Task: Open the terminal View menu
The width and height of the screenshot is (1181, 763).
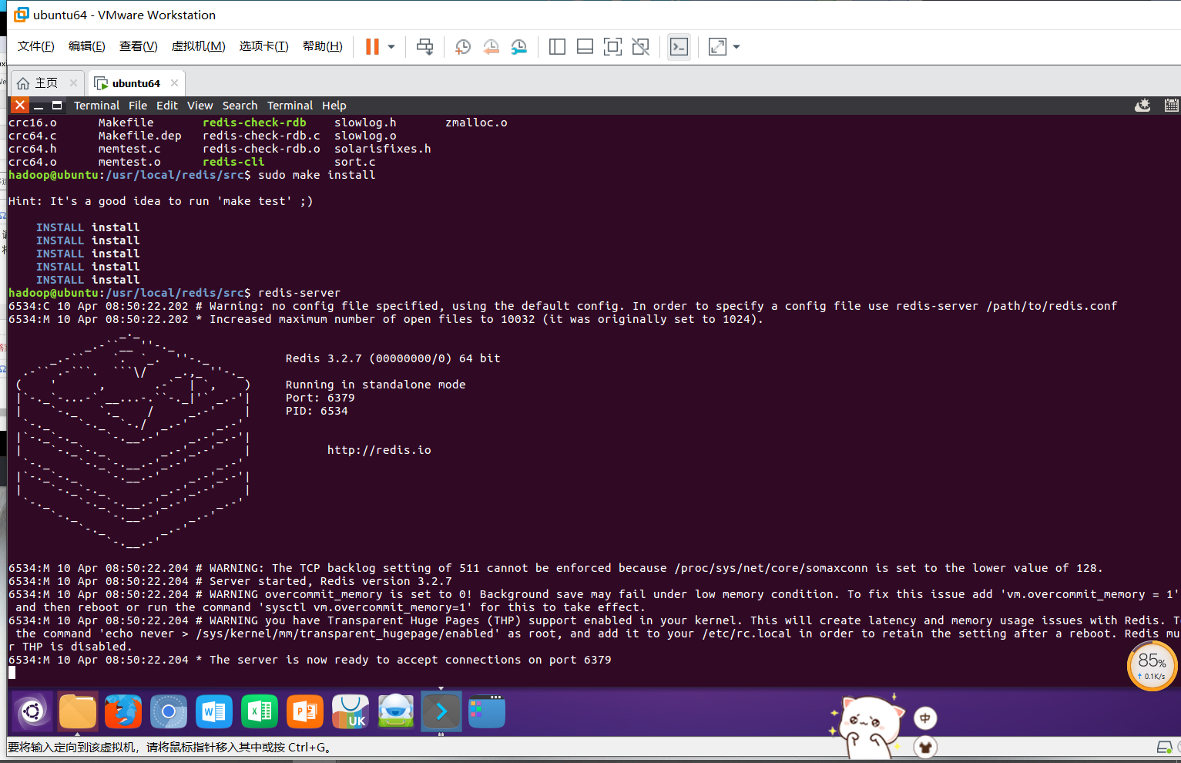Action: (x=200, y=106)
